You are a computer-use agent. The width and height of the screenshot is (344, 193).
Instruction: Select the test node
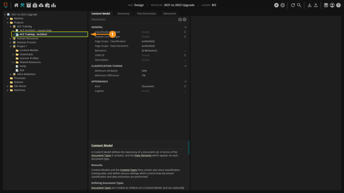[22, 70]
